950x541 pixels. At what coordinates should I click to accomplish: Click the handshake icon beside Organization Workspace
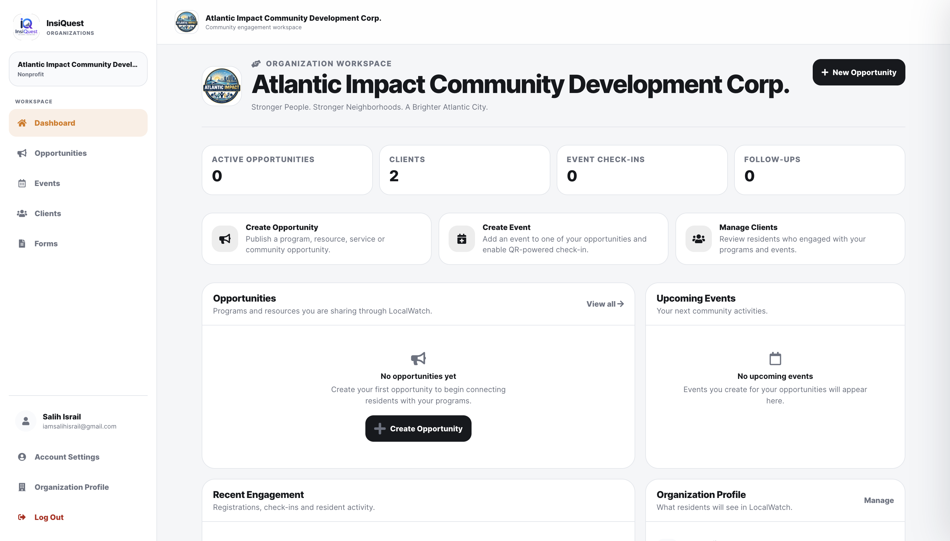click(256, 63)
